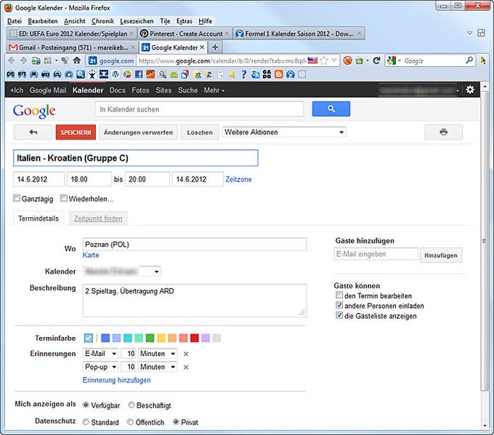The width and height of the screenshot is (494, 435).
Task: Uncheck die Gästeliste anzeigen
Action: [x=339, y=315]
